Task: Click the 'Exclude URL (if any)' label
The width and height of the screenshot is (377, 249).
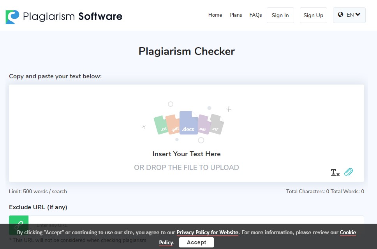Action: 38,207
